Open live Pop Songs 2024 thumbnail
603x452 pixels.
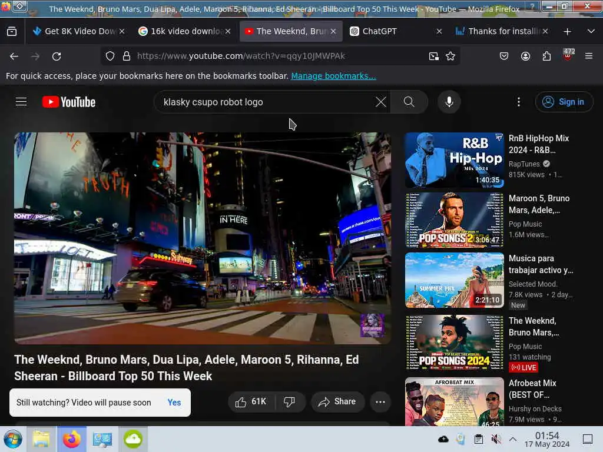454,343
